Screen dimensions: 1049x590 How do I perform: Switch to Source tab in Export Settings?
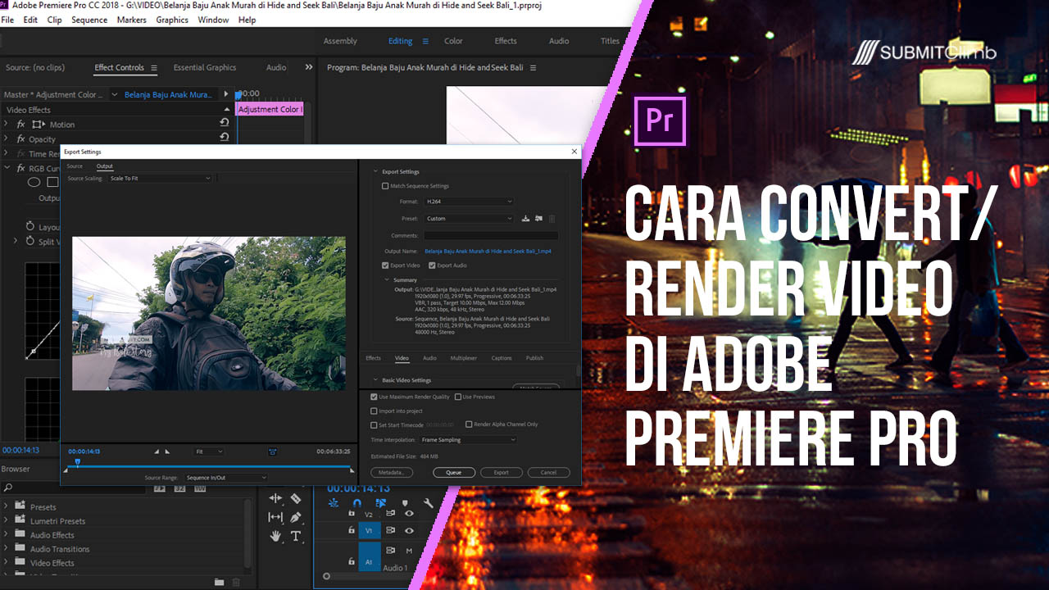[x=75, y=166]
